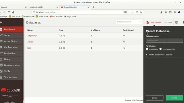
Task: Go to the Firefox home page icon
Action: click(13, 12)
